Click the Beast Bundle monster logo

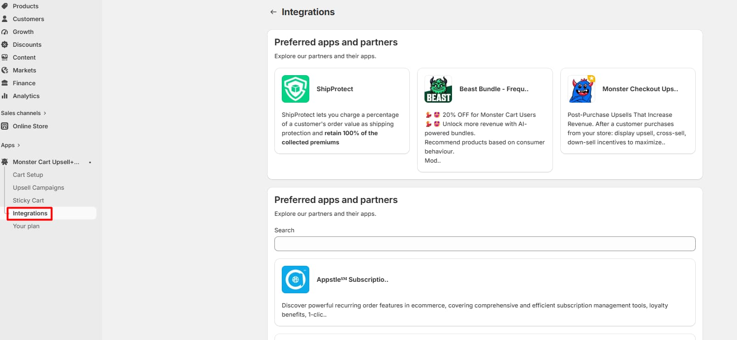[438, 89]
